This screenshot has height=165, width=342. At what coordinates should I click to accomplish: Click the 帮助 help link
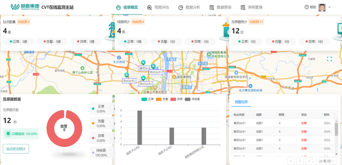(313, 7)
